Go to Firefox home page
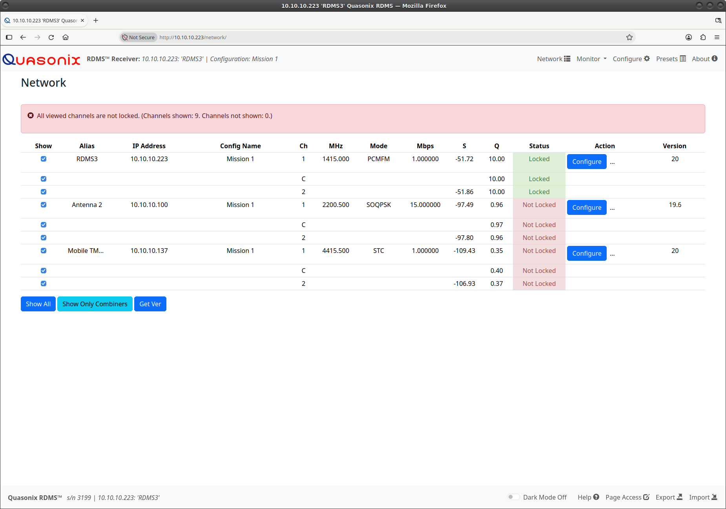The image size is (726, 509). click(x=66, y=37)
